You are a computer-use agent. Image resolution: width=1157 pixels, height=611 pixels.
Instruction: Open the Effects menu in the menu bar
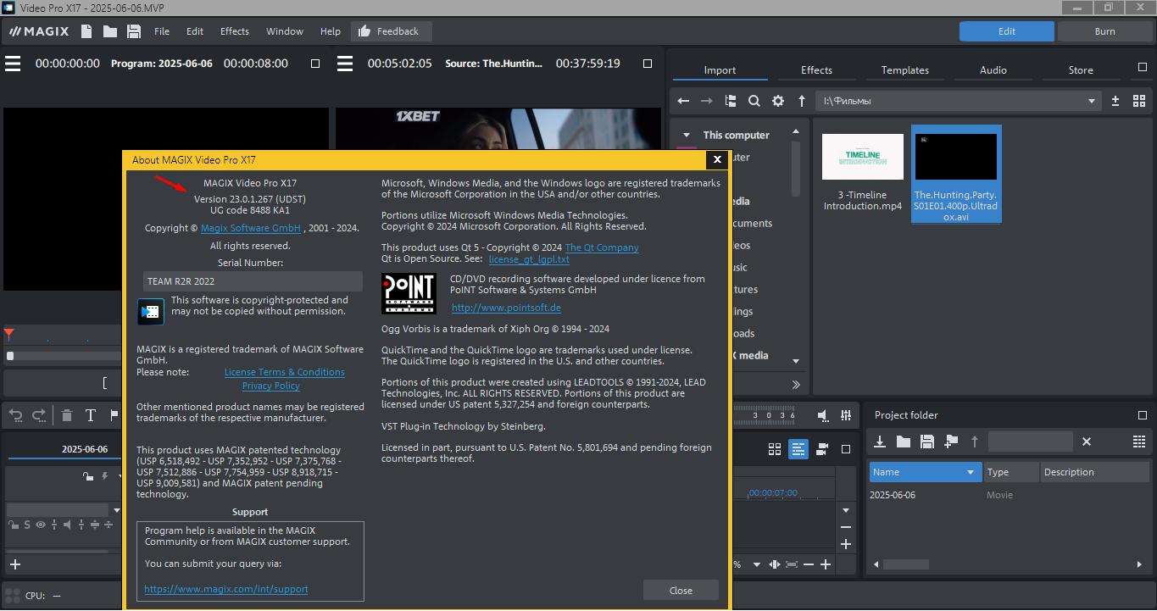[x=235, y=31]
